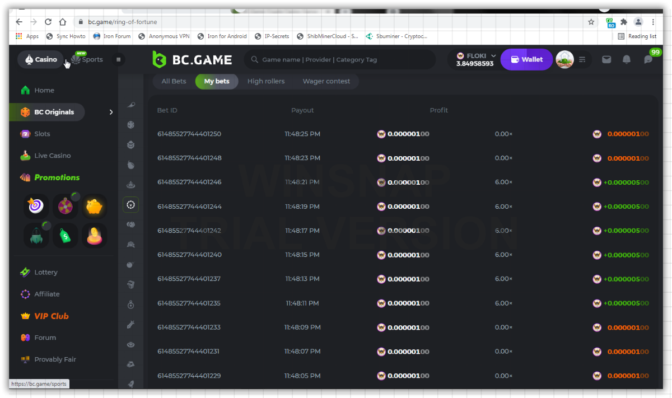Open the menu beside the profile avatar

tap(582, 60)
